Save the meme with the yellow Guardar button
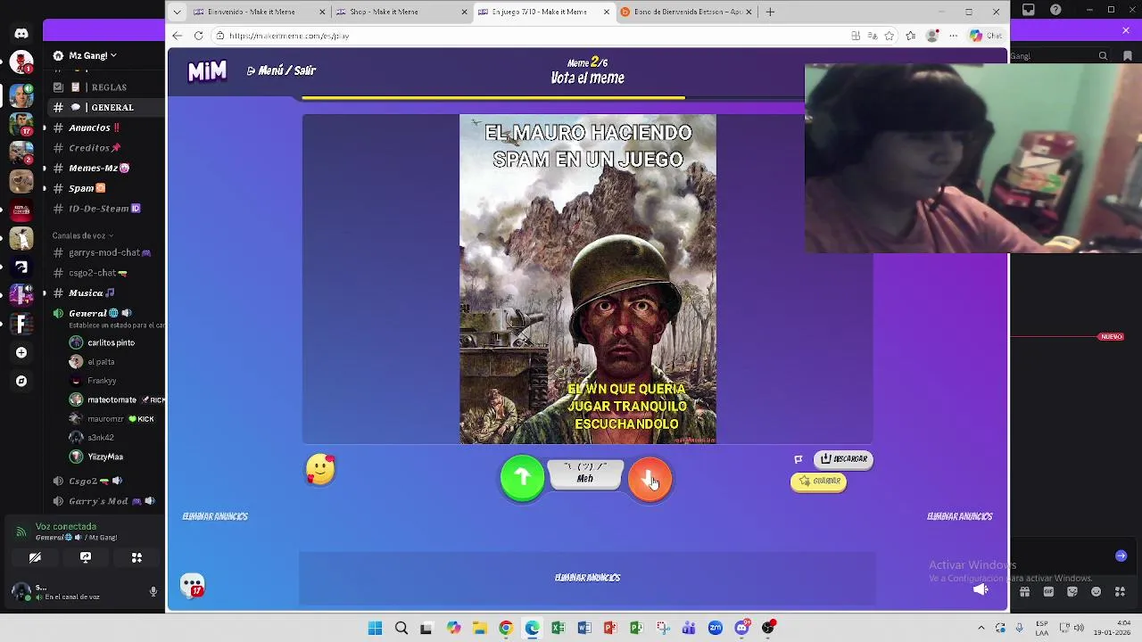Screen dimensions: 1142x642 pyautogui.click(x=819, y=481)
